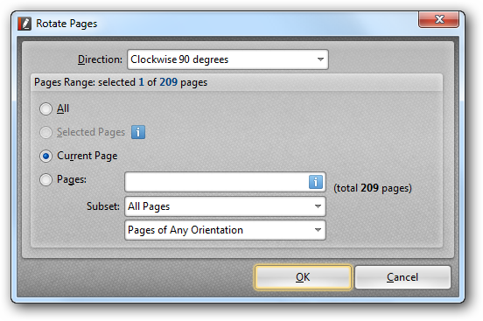Click the 'Pages Range: selected 1 of 209 pages' header
This screenshot has width=483, height=321.
121,82
